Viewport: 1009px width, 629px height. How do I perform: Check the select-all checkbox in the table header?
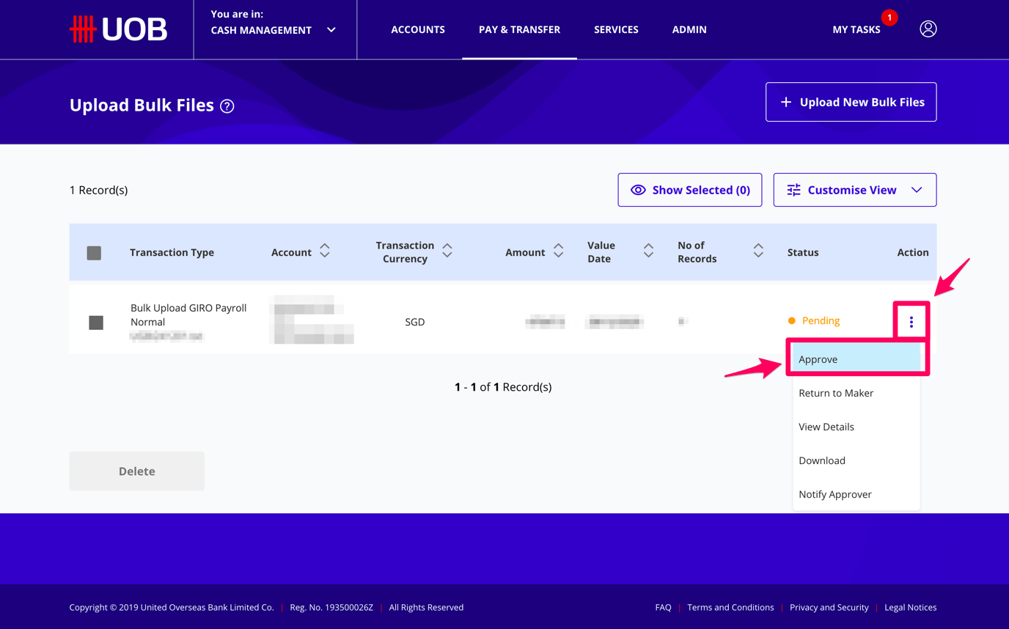pyautogui.click(x=95, y=251)
